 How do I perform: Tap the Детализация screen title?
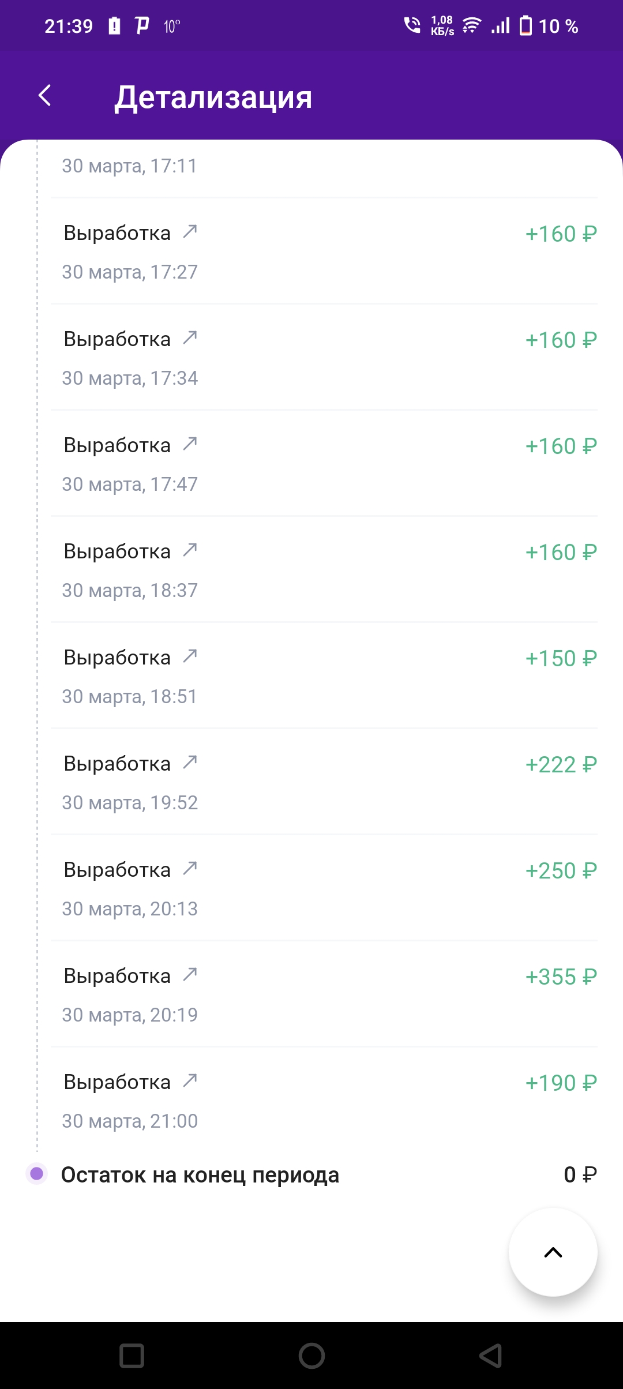(213, 97)
